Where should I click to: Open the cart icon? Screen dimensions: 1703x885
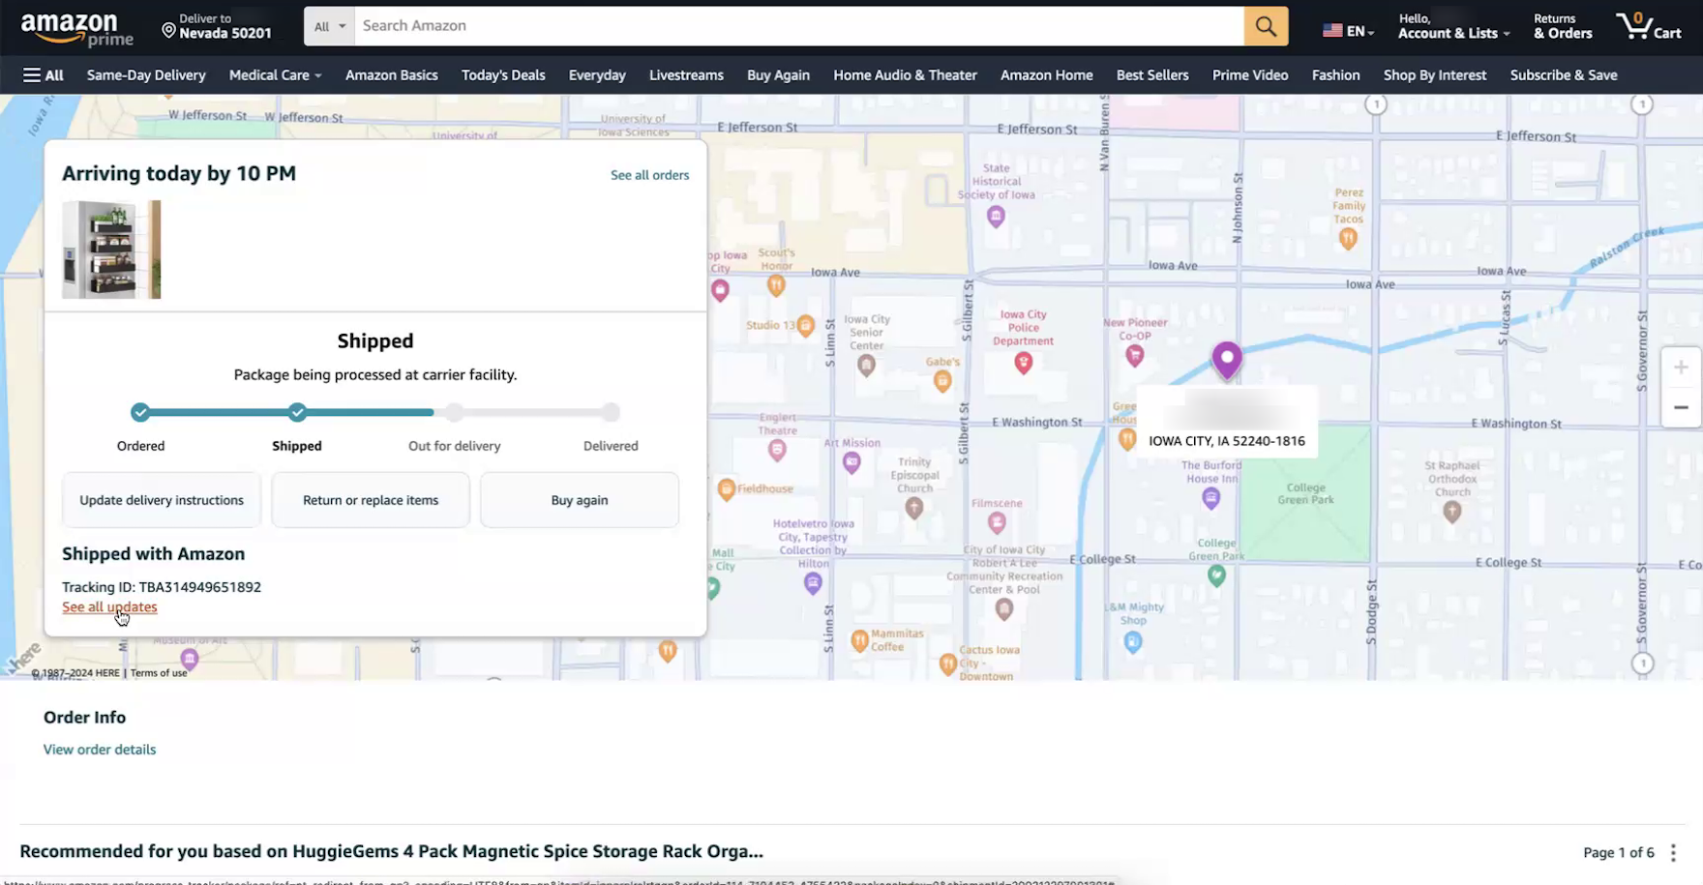(x=1649, y=26)
